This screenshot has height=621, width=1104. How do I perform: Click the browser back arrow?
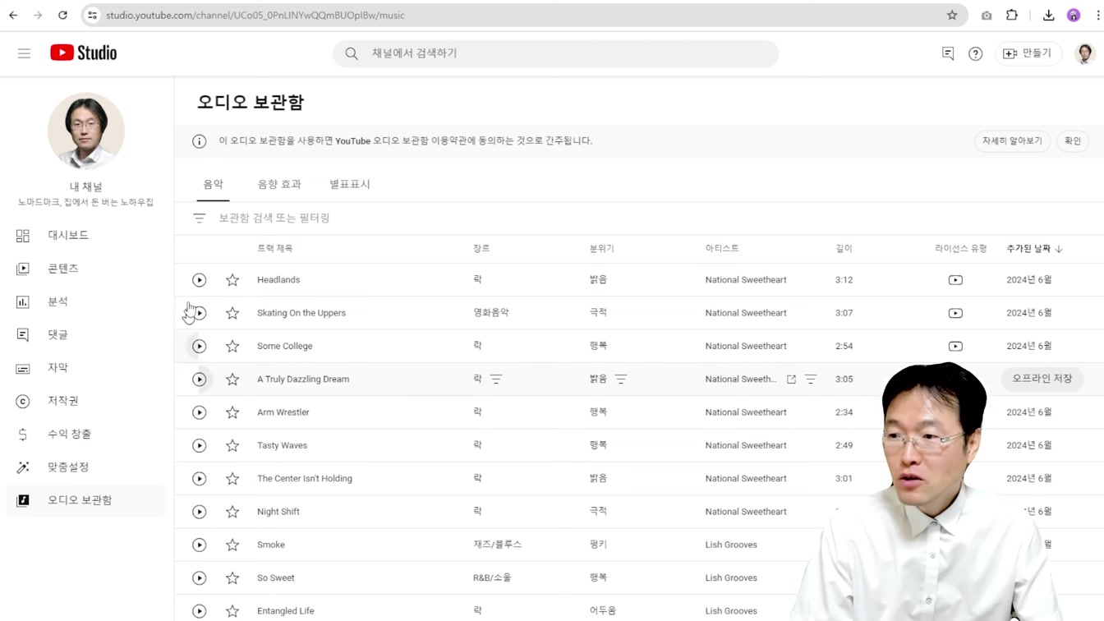(x=13, y=15)
